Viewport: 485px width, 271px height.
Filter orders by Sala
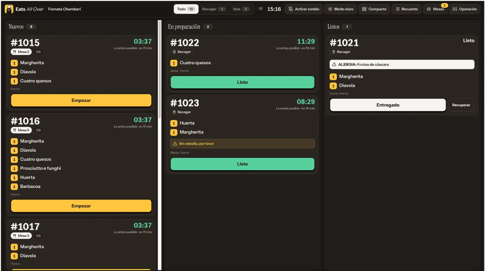point(241,9)
